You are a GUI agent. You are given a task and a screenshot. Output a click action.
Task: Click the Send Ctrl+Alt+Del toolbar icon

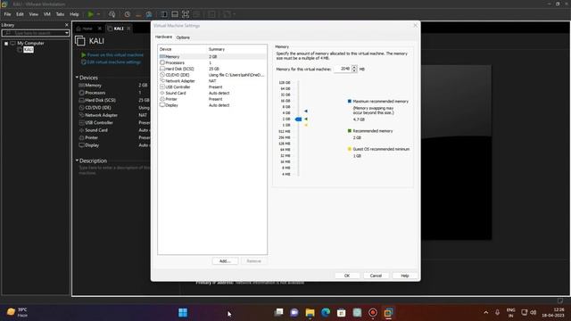(x=112, y=14)
